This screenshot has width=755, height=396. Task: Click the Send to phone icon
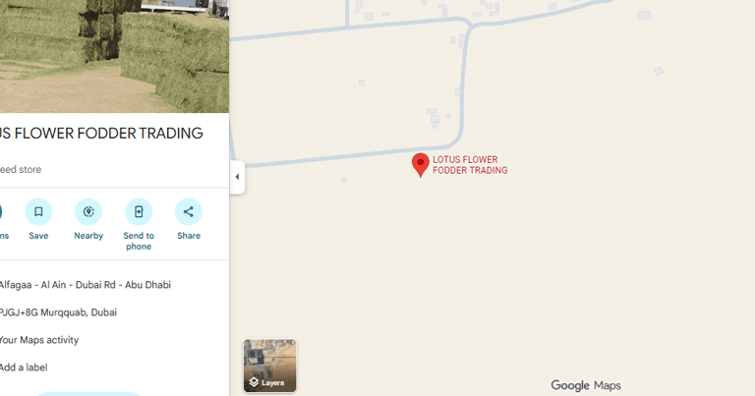point(139,211)
